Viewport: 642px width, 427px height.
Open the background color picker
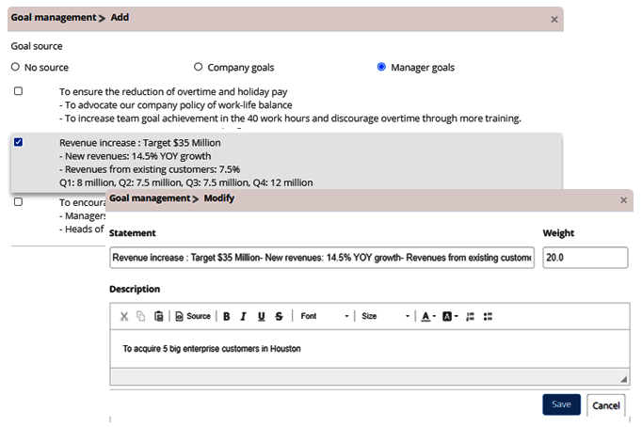tap(450, 316)
